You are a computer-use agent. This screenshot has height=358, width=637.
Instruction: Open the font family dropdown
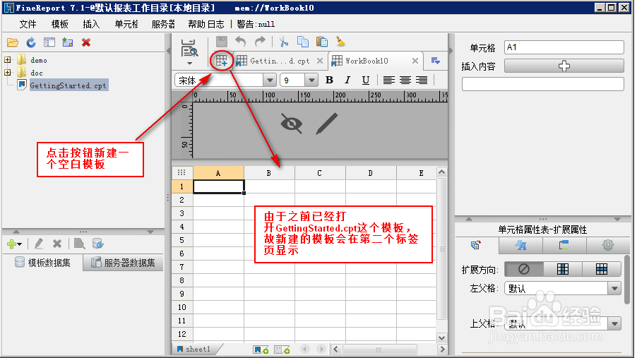pyautogui.click(x=270, y=80)
